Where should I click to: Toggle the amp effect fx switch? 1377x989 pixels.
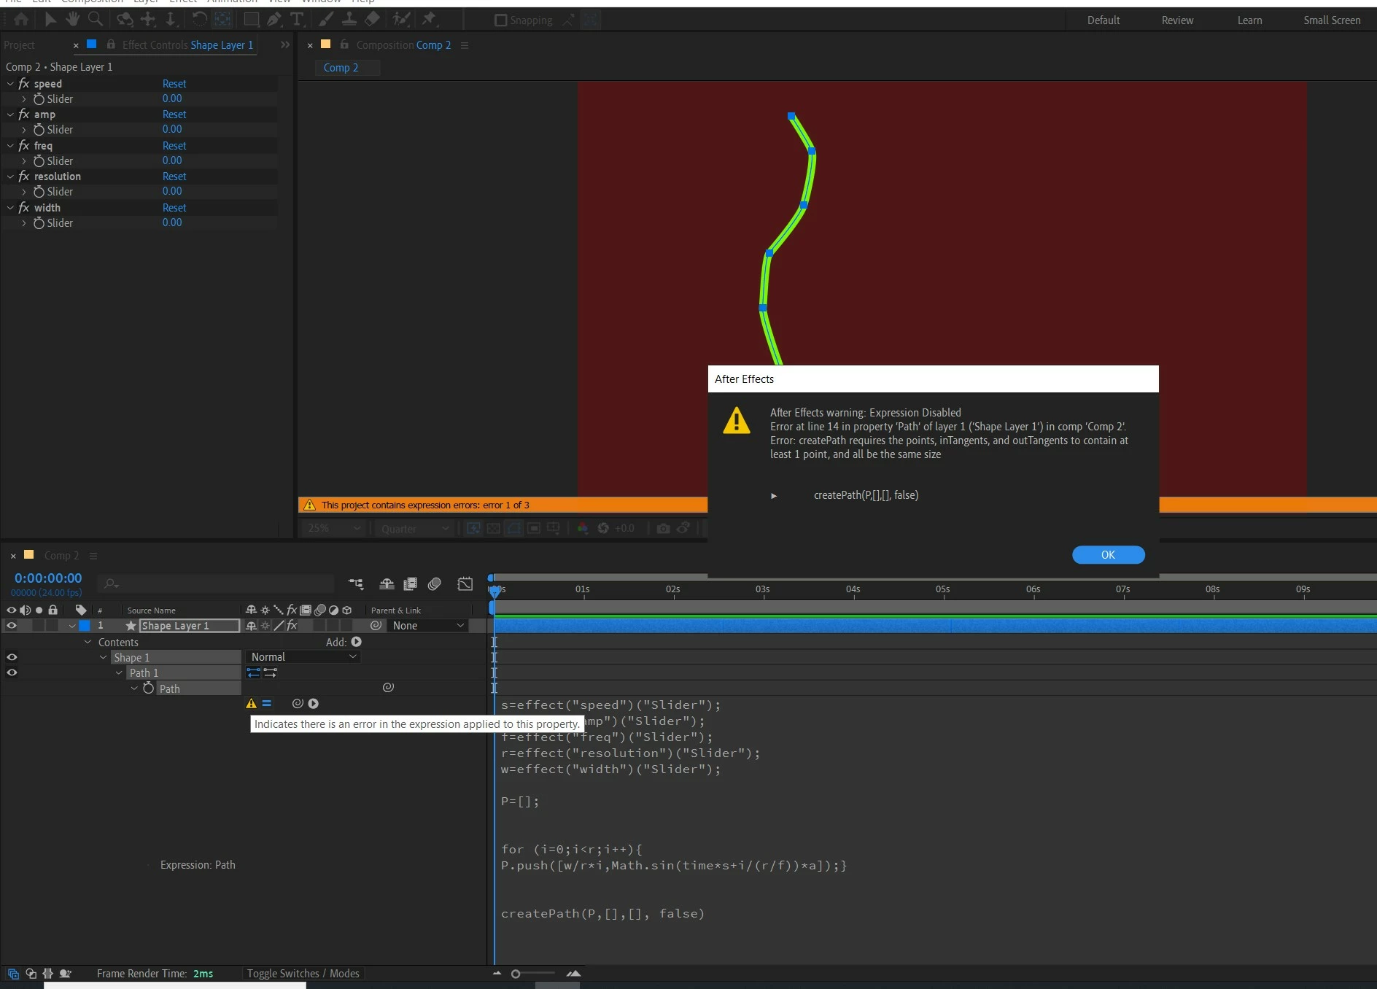[24, 115]
